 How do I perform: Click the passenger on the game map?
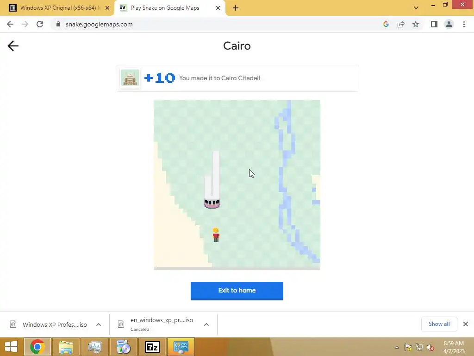216,235
